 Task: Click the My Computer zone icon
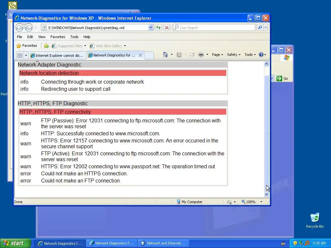(x=178, y=201)
